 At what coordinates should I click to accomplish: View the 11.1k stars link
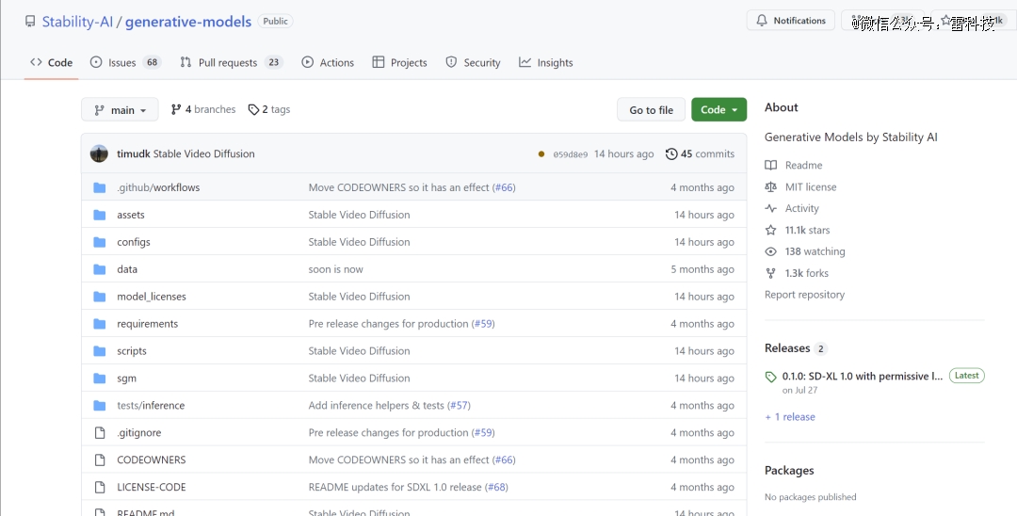pyautogui.click(x=798, y=230)
